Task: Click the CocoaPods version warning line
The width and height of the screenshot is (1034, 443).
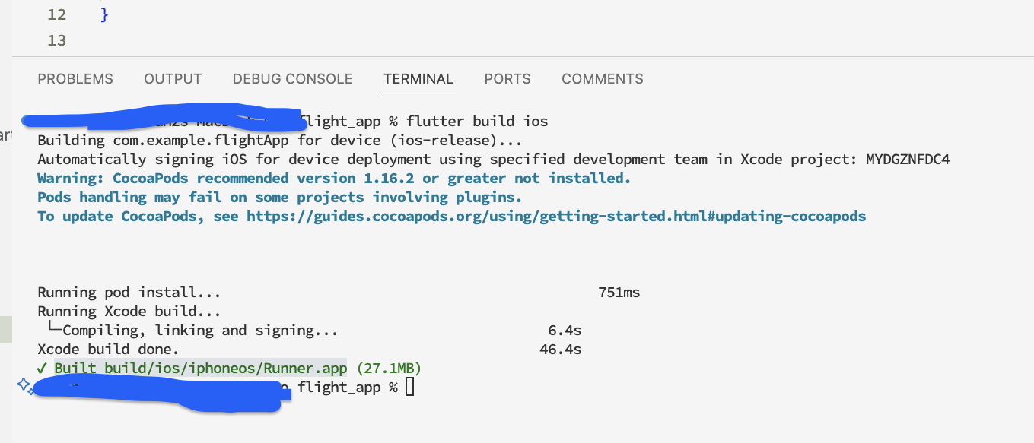Action: click(x=334, y=179)
